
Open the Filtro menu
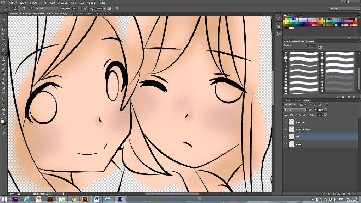[x=73, y=2]
